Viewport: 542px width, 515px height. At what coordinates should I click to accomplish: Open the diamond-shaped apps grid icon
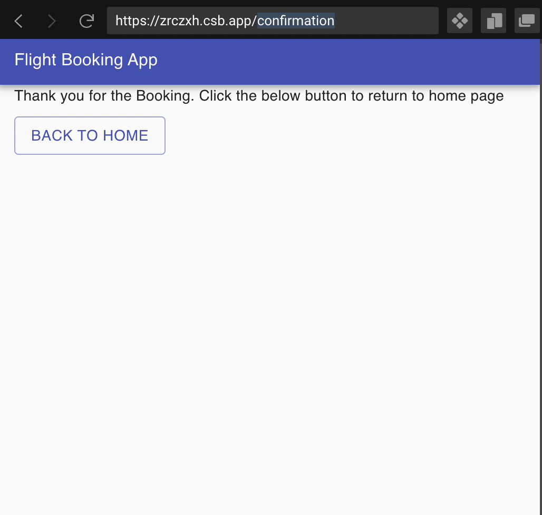tap(459, 21)
